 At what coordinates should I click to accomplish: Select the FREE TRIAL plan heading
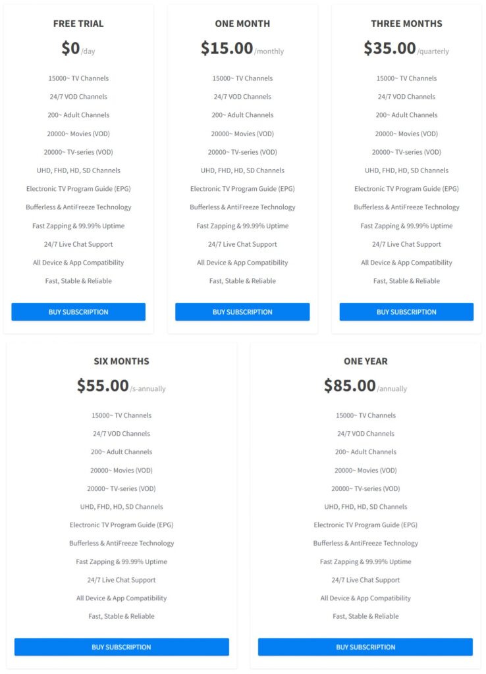click(78, 24)
